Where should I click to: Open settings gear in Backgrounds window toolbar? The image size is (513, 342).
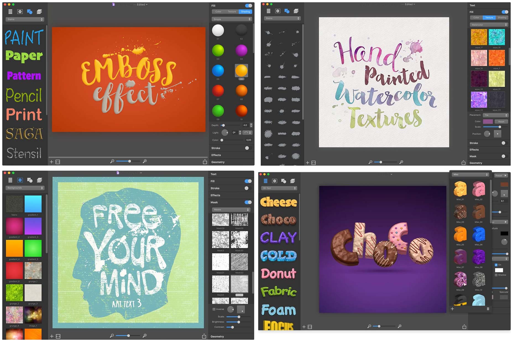20,180
